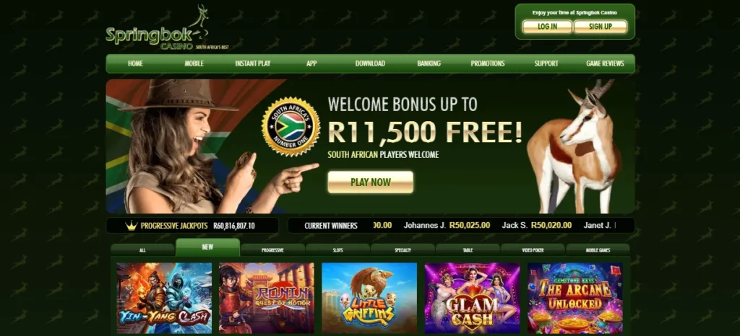Click the springbok antelope banner image
This screenshot has width=740, height=336.
(x=575, y=146)
